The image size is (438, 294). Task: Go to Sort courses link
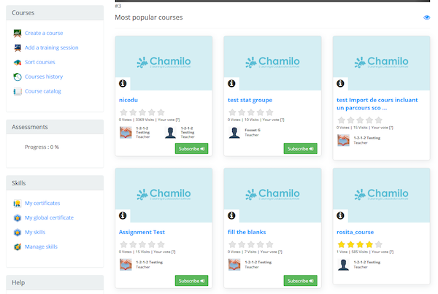coord(40,62)
